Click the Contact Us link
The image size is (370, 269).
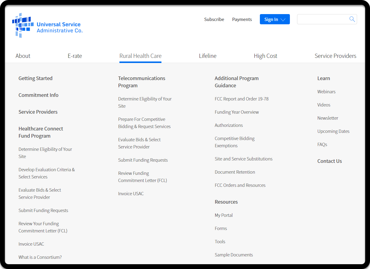point(329,161)
